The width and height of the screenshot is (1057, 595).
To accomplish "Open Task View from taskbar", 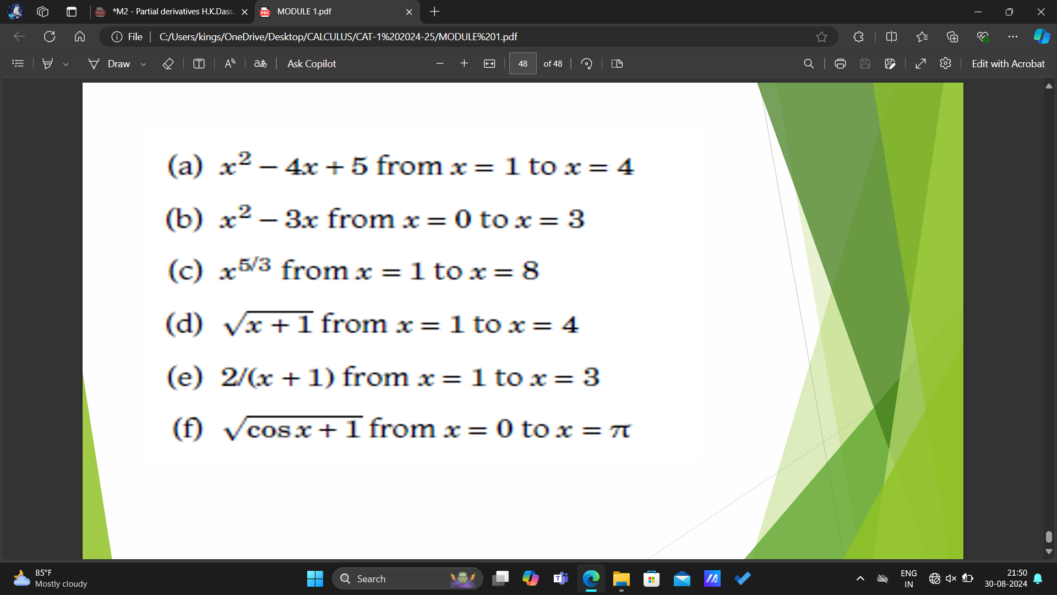I will (x=500, y=578).
